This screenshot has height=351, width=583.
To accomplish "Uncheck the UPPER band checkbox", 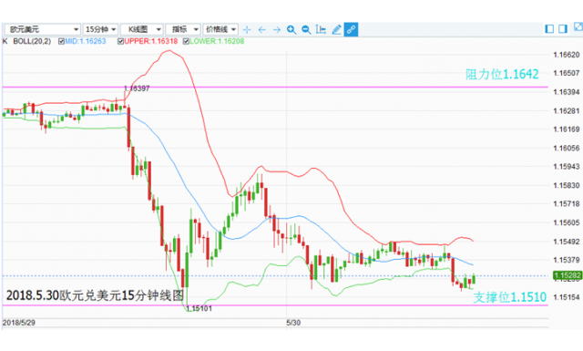I will (120, 41).
